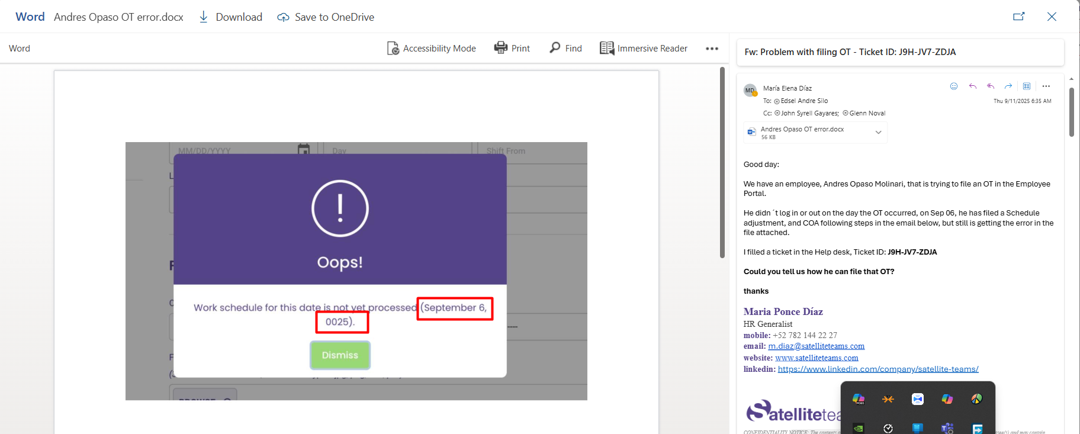This screenshot has height=434, width=1080.
Task: Open Immersive Reader view
Action: tap(644, 48)
